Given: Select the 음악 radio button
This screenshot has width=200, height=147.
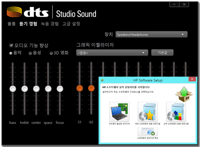Looking at the screenshot, I should click(x=11, y=53).
